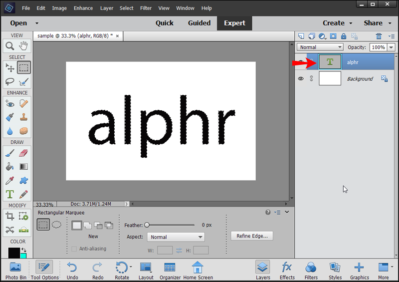Select the Crop tool
Image resolution: width=399 pixels, height=282 pixels.
point(9,216)
